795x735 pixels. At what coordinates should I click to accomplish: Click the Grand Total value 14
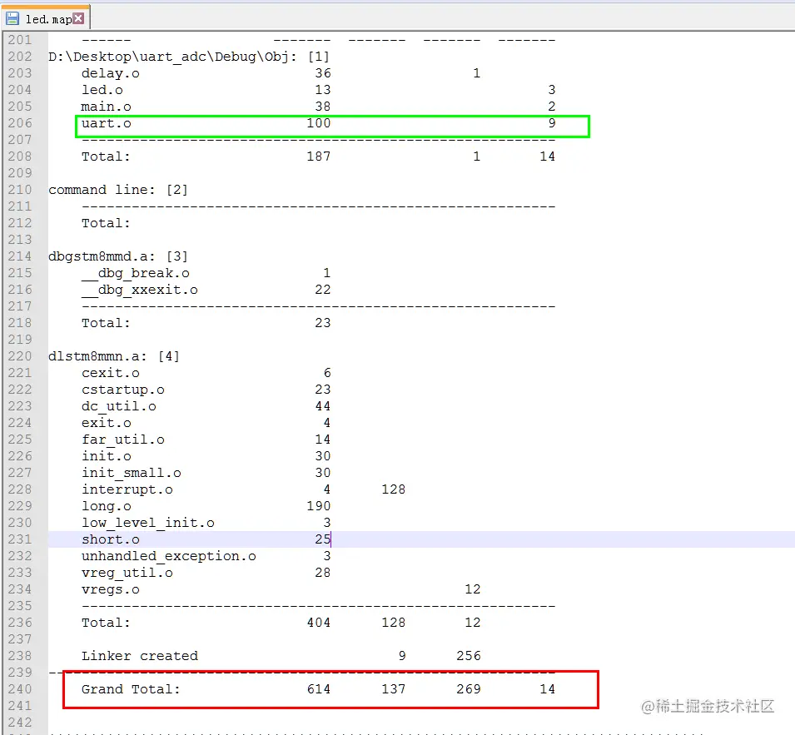point(547,689)
